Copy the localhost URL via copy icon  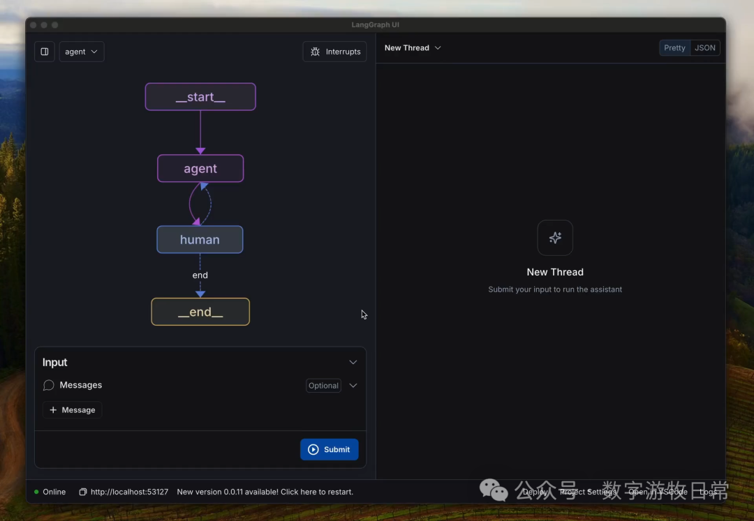click(x=83, y=492)
